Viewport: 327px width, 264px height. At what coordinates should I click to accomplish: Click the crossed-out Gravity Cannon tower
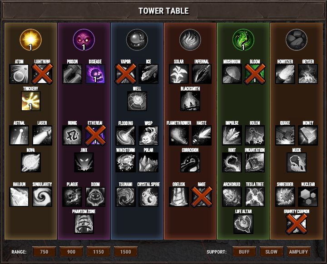tap(297, 224)
